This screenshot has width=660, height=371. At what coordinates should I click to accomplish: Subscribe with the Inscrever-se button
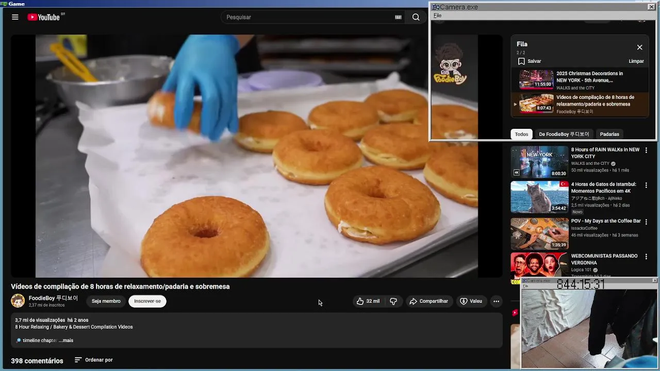(x=147, y=301)
